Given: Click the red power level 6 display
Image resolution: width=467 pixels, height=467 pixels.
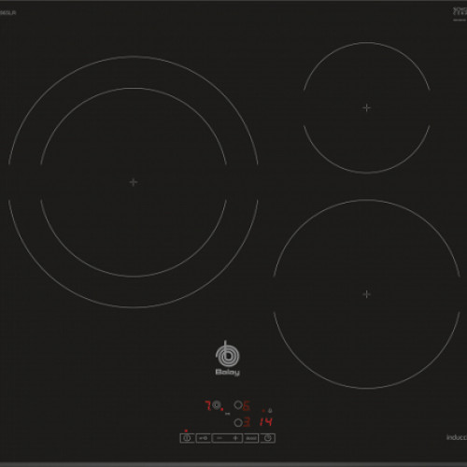Looking at the screenshot, I should (247, 405).
